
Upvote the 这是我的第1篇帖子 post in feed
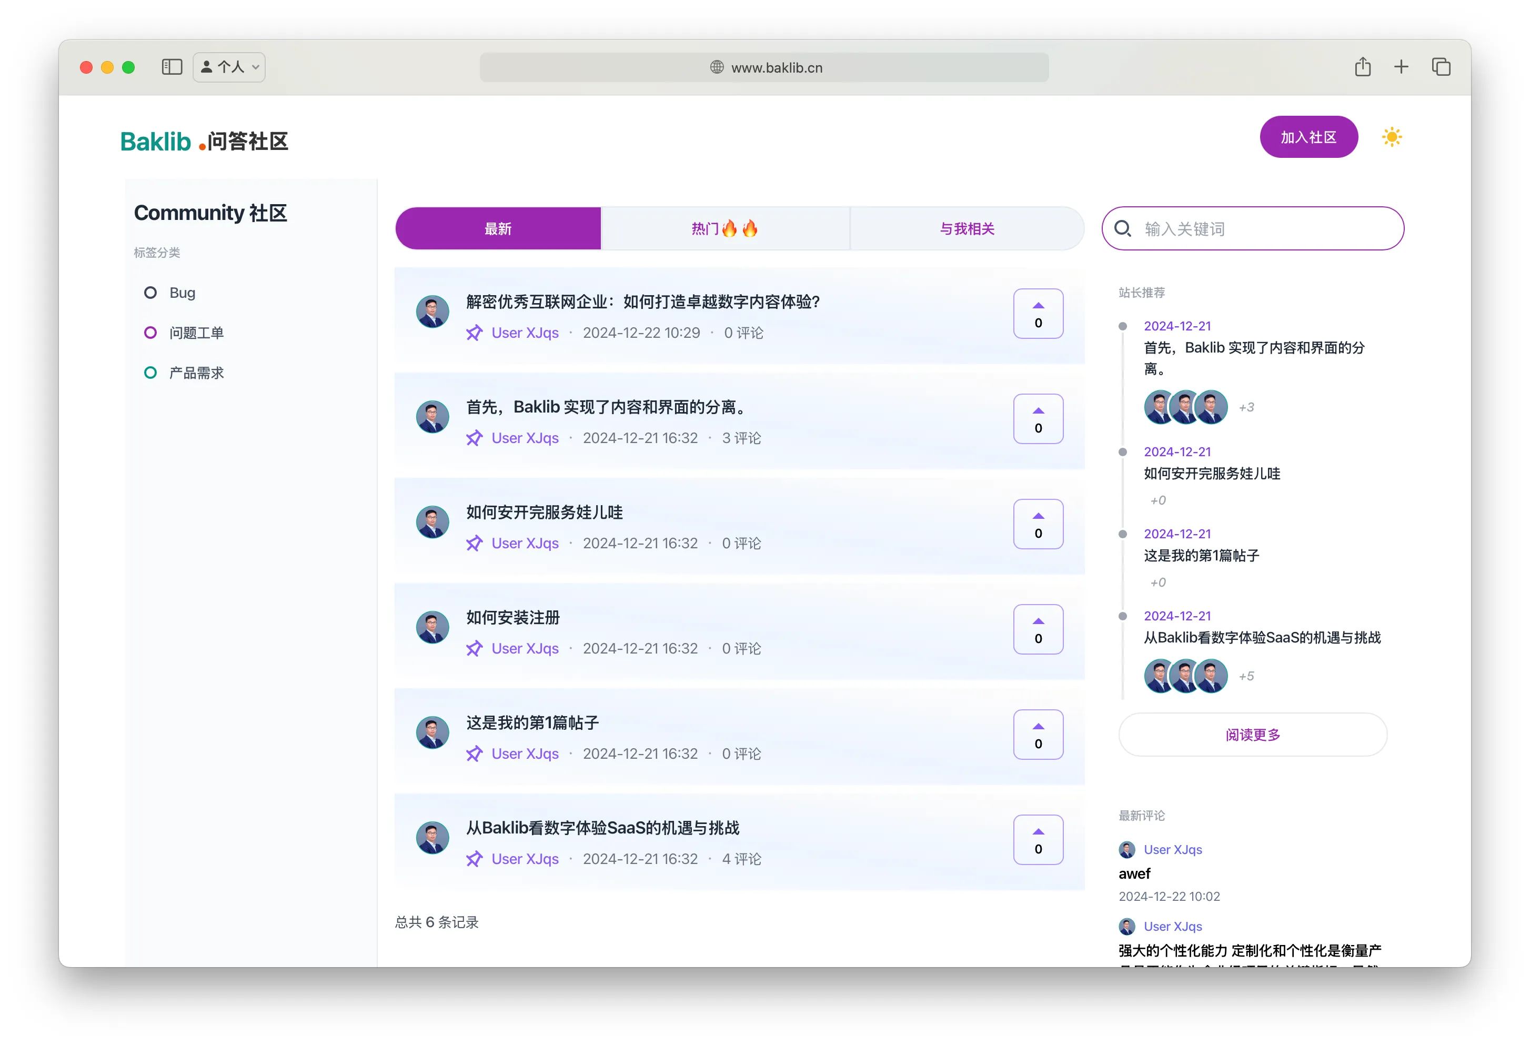tap(1038, 735)
